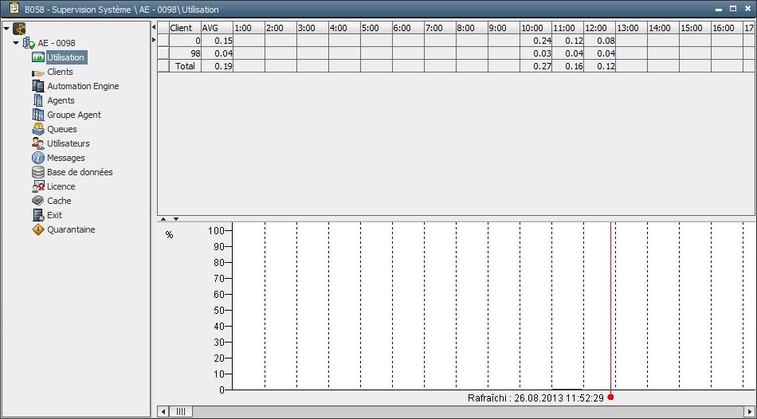The image size is (757, 419).
Task: Click the AE - 0098 system icon
Action: (x=29, y=43)
